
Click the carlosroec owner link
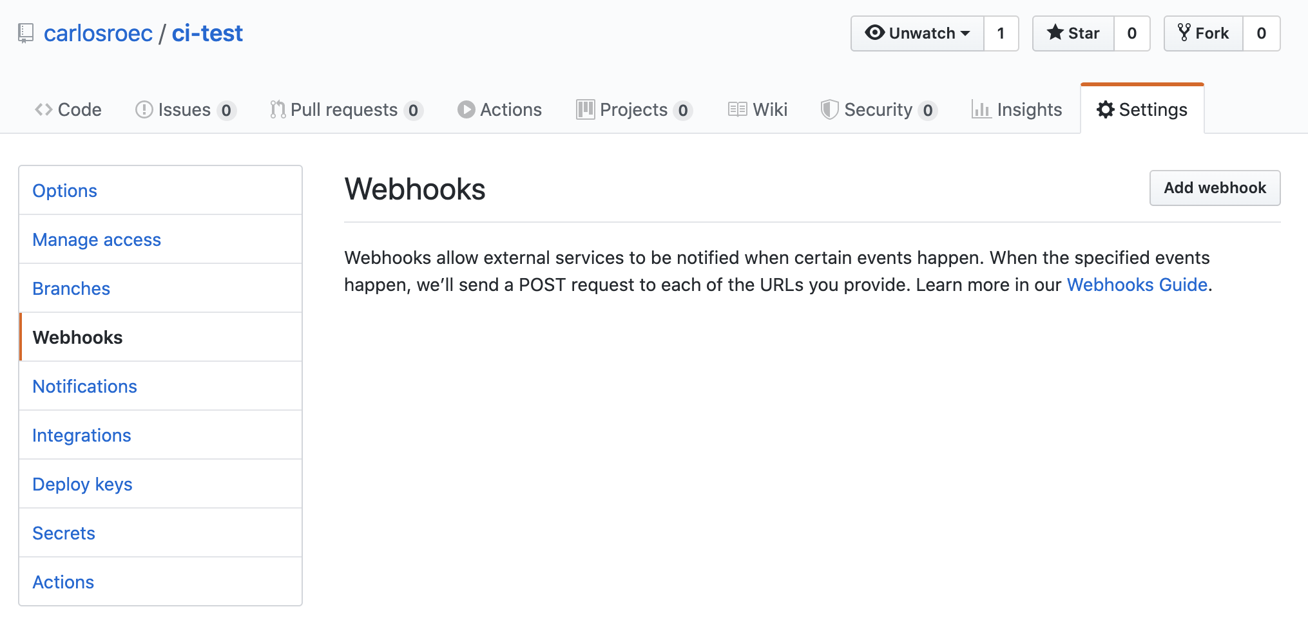98,33
